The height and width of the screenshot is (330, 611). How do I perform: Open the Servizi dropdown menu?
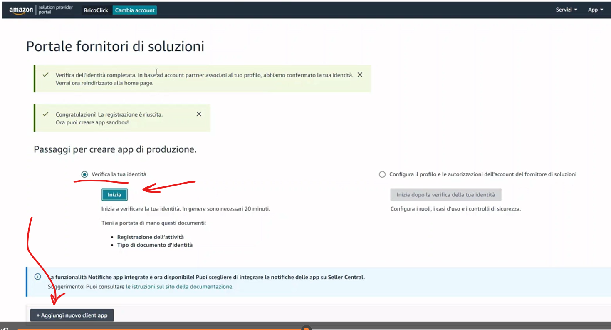coord(566,10)
